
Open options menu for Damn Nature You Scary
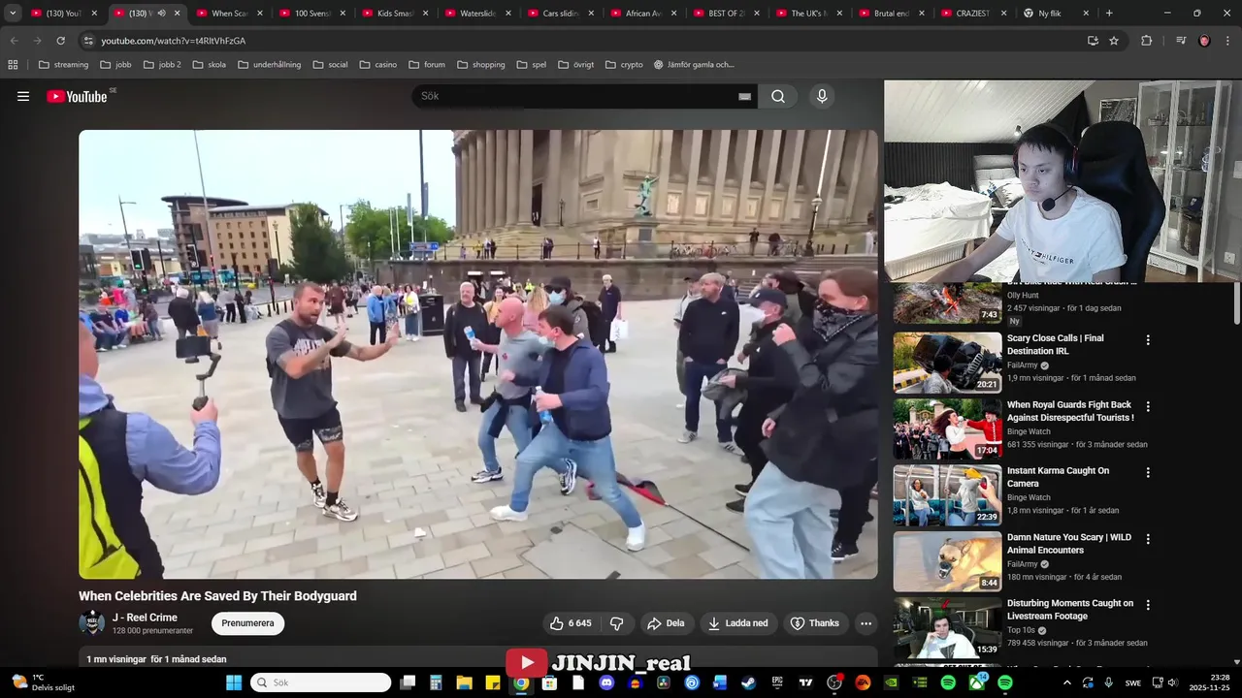pyautogui.click(x=1148, y=539)
